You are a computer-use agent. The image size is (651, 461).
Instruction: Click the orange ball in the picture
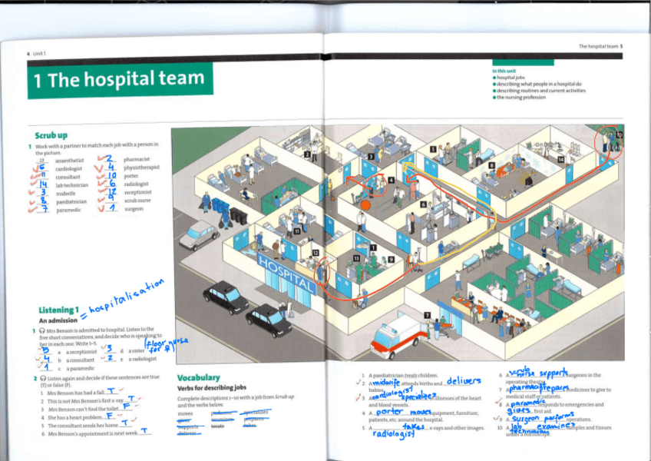[365, 206]
